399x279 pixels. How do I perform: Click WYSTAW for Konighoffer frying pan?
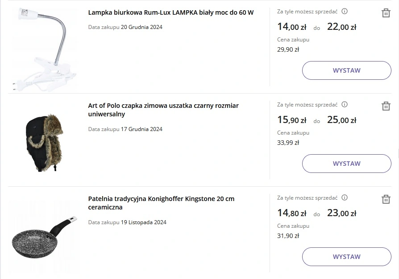tap(346, 257)
